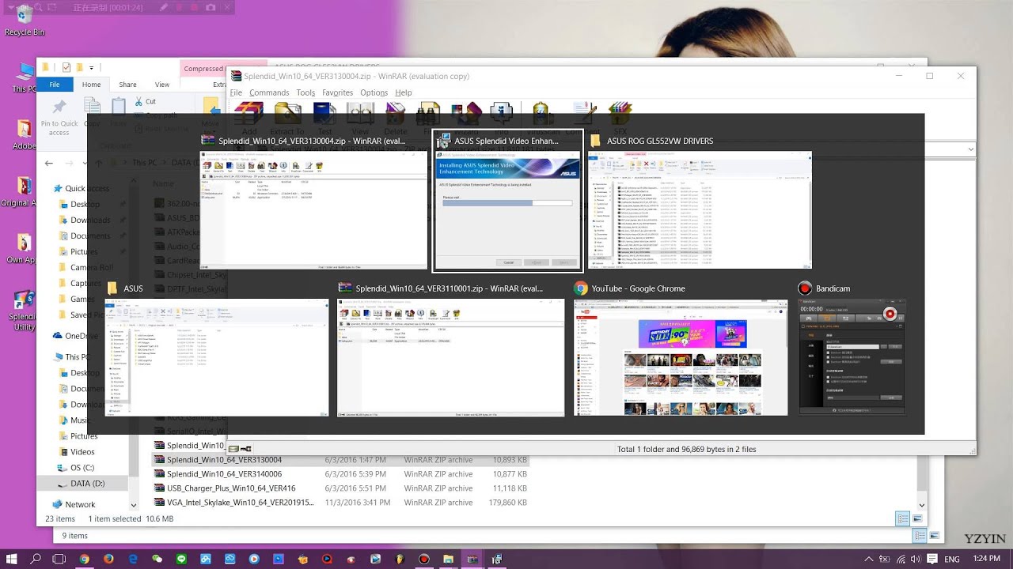
Task: Open the Splendid Utility desktop shortcut
Action: (x=23, y=311)
